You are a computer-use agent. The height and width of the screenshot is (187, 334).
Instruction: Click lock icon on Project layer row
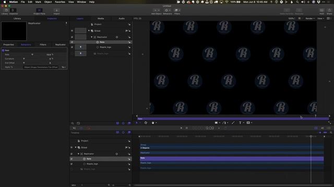[129, 24]
